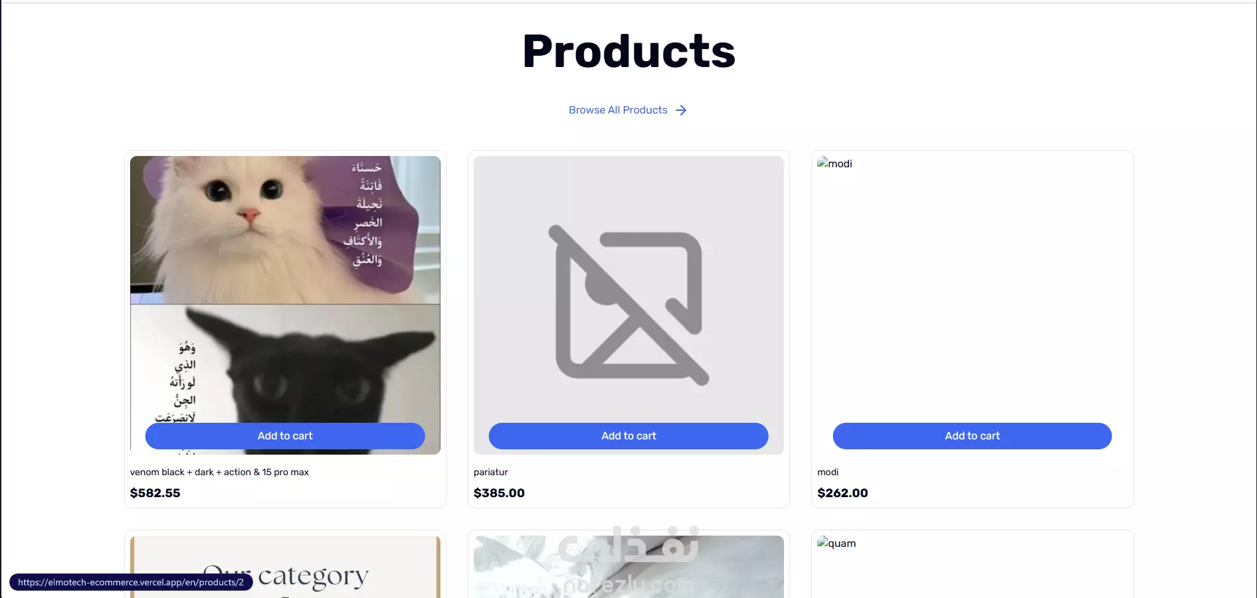The width and height of the screenshot is (1257, 598).
Task: Add pariatur to cart
Action: [x=628, y=436]
